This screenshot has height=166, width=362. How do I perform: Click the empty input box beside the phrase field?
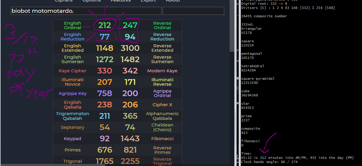pos(194,11)
